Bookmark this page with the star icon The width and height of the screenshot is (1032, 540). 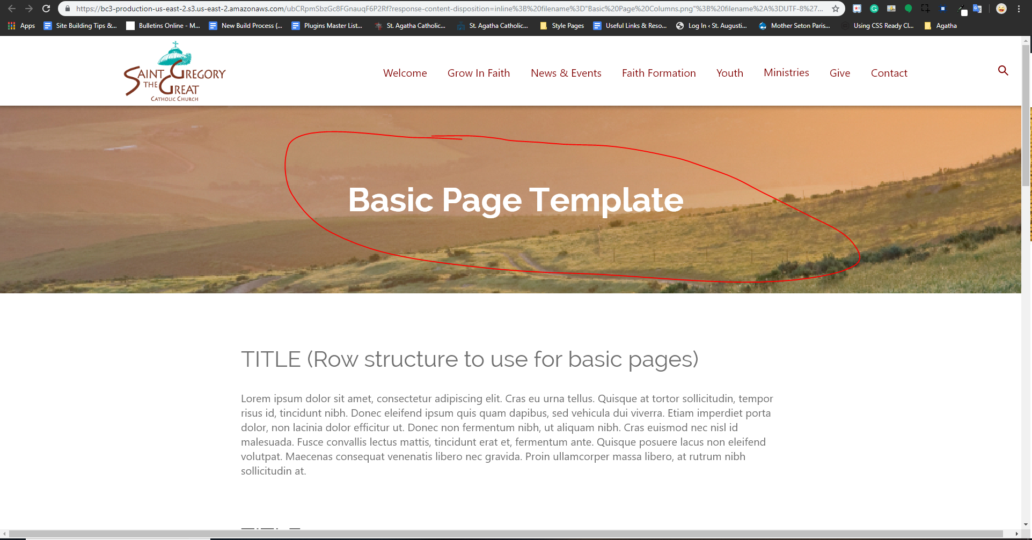tap(836, 9)
